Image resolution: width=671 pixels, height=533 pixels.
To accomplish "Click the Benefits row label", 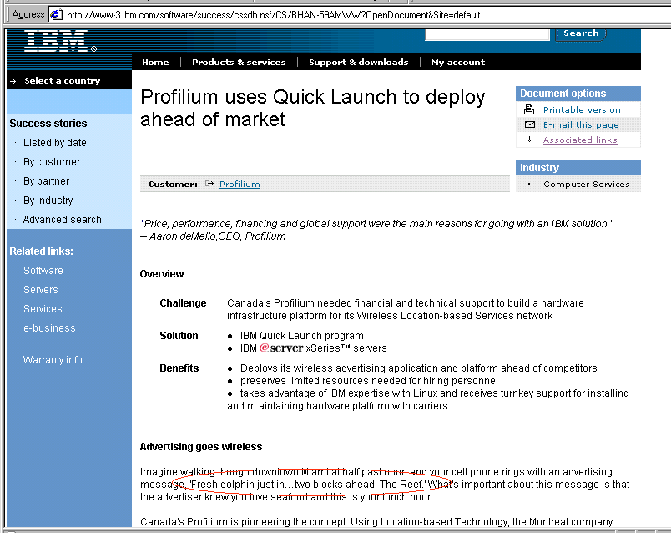I will click(179, 368).
